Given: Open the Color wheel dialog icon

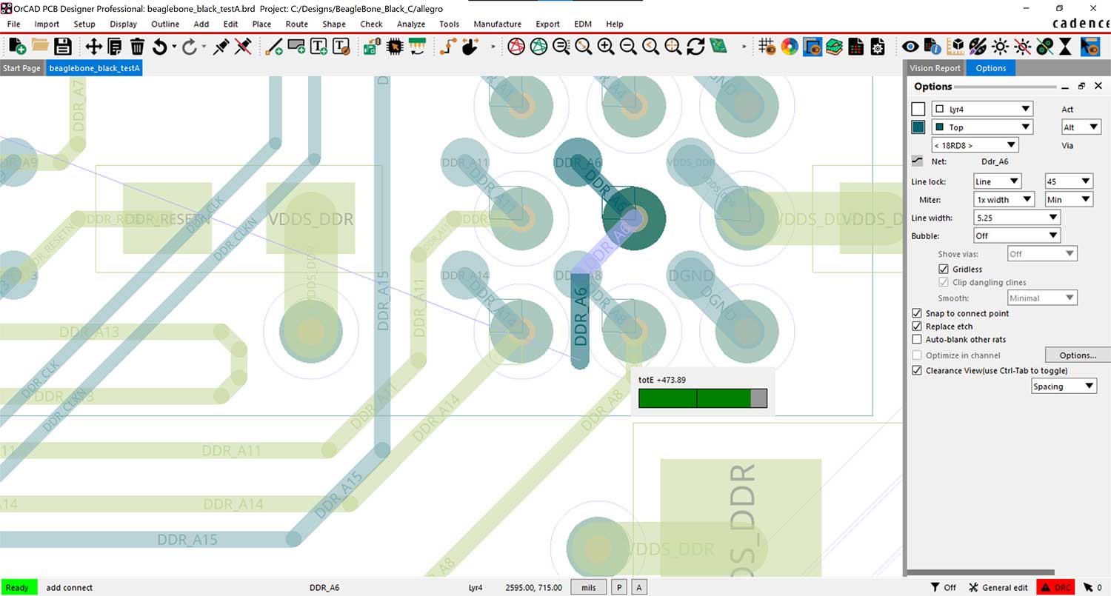Looking at the screenshot, I should point(790,47).
